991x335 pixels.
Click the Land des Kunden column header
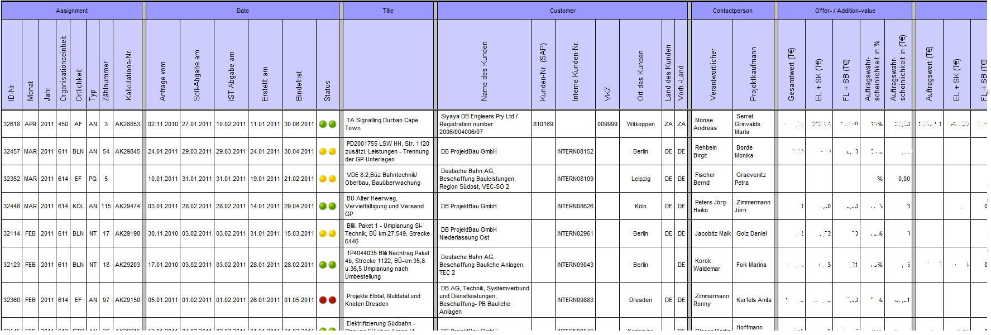point(668,64)
